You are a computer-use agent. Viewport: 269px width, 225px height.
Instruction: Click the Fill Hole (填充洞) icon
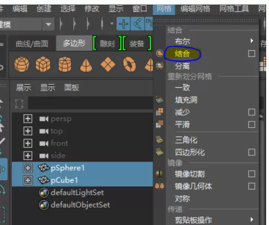coord(159,99)
